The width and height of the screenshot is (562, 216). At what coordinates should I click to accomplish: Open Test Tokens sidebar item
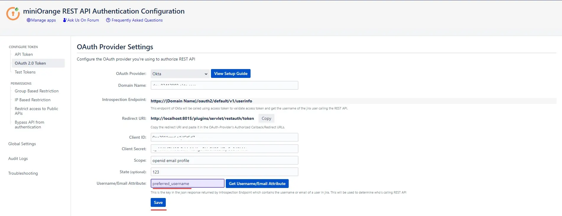pos(25,72)
